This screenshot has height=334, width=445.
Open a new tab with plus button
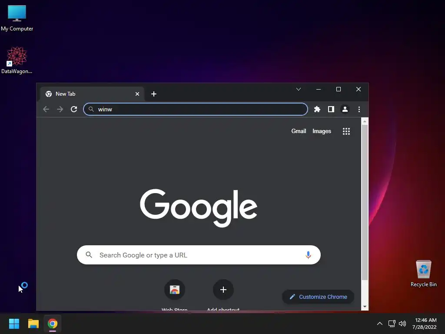coord(154,94)
